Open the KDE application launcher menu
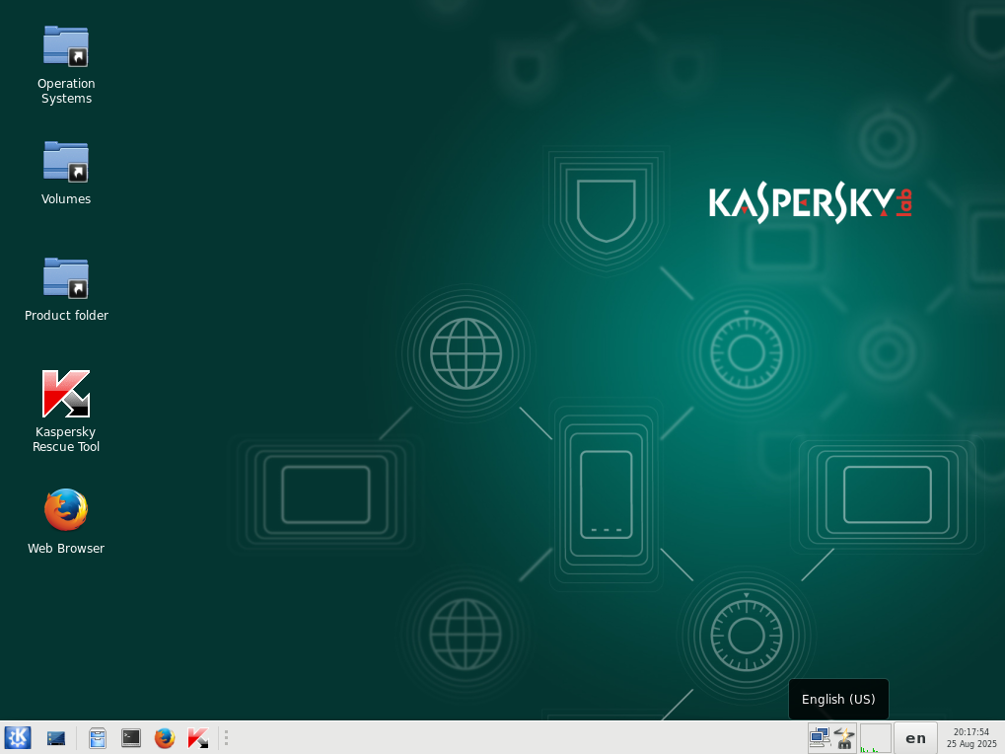1005x754 pixels. pyautogui.click(x=18, y=738)
